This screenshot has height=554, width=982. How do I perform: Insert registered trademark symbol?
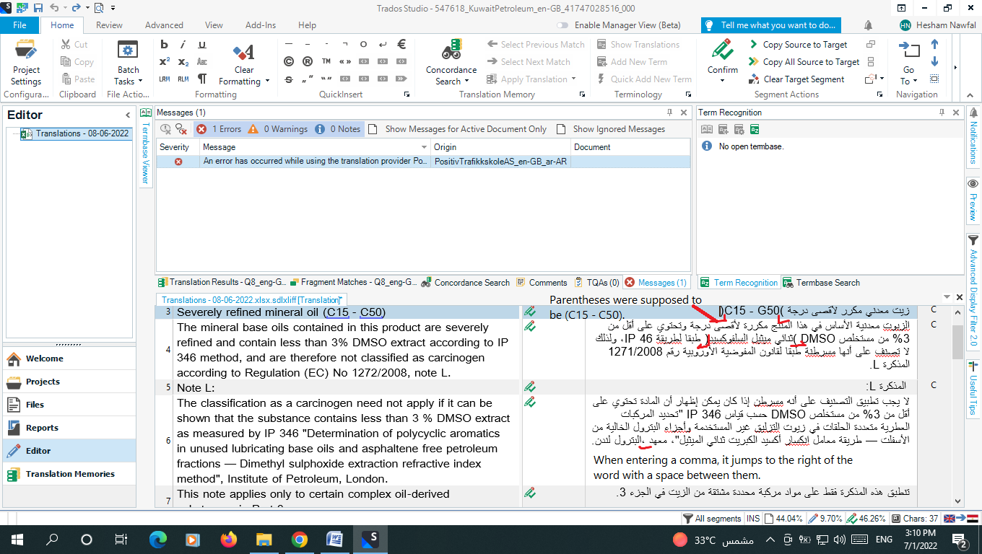308,61
